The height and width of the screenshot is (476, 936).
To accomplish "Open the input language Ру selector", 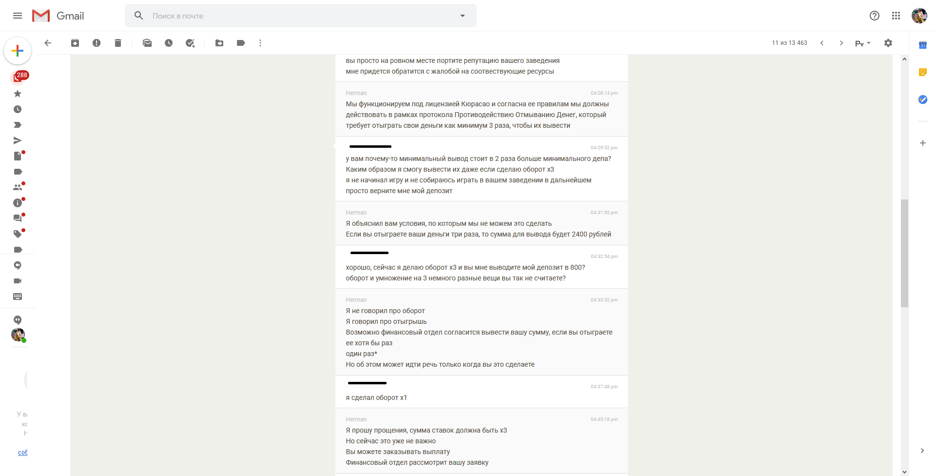I will pos(862,43).
